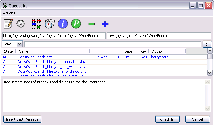Sort files by the Rev column header
Screen dimensions: 214x126
click(141, 51)
